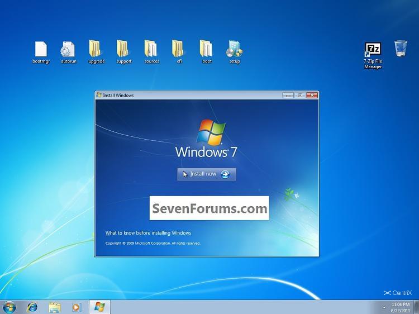Viewport: 419px width, 314px height.
Task: Click the Install Windows taskbar button
Action: point(100,307)
